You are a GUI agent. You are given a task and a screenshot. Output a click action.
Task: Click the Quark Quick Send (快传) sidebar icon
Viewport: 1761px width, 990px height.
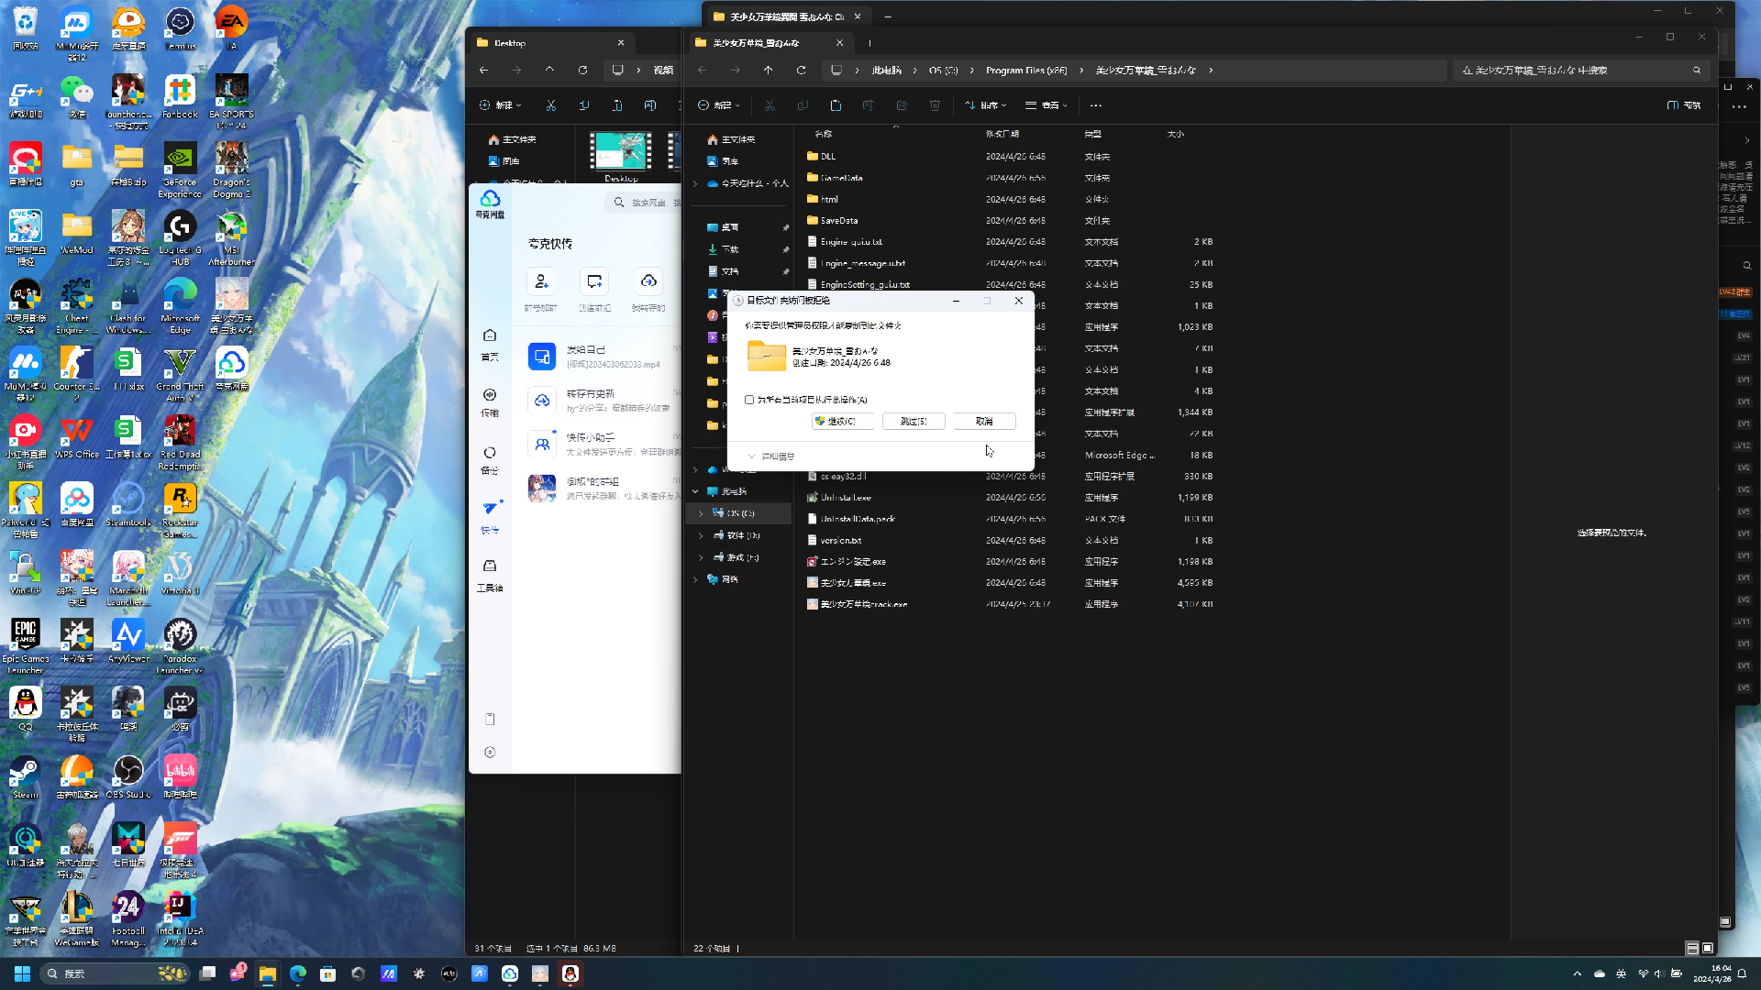(490, 518)
